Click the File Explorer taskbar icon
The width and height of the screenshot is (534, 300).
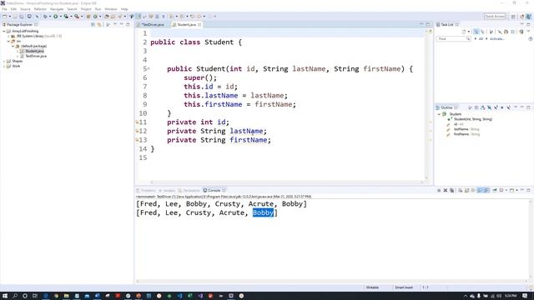pyautogui.click(x=66, y=296)
